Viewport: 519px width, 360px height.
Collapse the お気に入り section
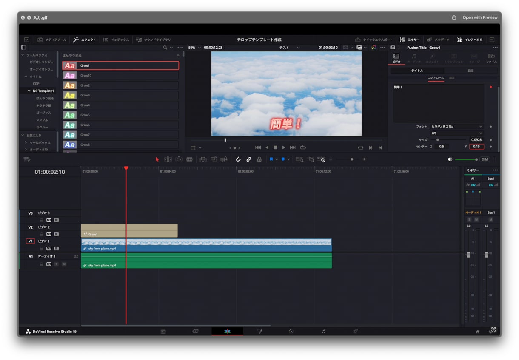[23, 135]
